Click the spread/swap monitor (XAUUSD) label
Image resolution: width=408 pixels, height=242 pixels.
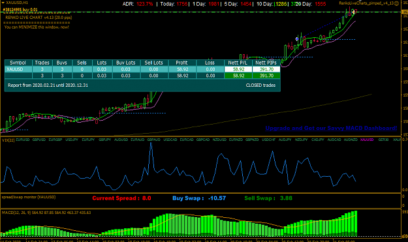(29, 197)
